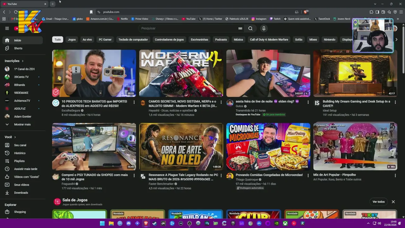Click Ver todos in Sala de Jogos
Screen dimensions: 405x228
(378, 202)
